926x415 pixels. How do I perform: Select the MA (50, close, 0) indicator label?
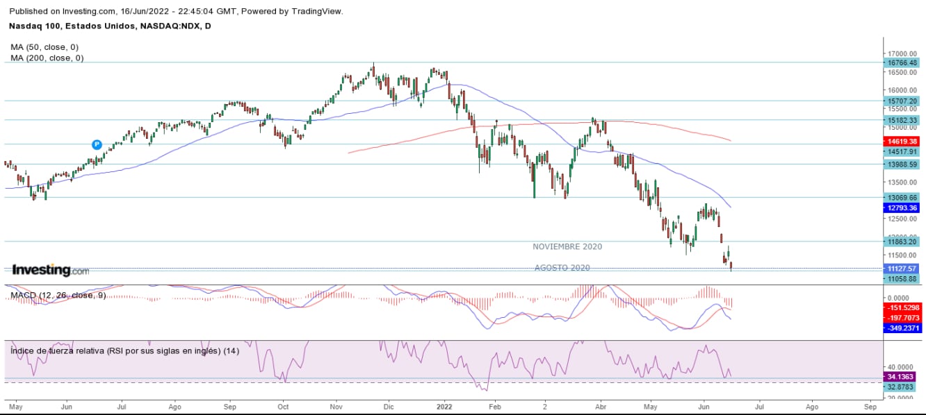(x=44, y=46)
